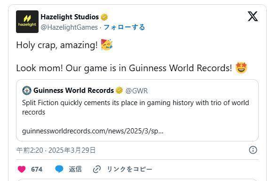Open the tweet info circle icon
Viewport: 270px width, 181px height.
tap(253, 150)
